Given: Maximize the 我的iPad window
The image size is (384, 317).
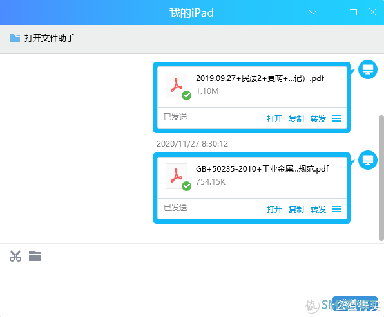Looking at the screenshot, I should [x=353, y=12].
